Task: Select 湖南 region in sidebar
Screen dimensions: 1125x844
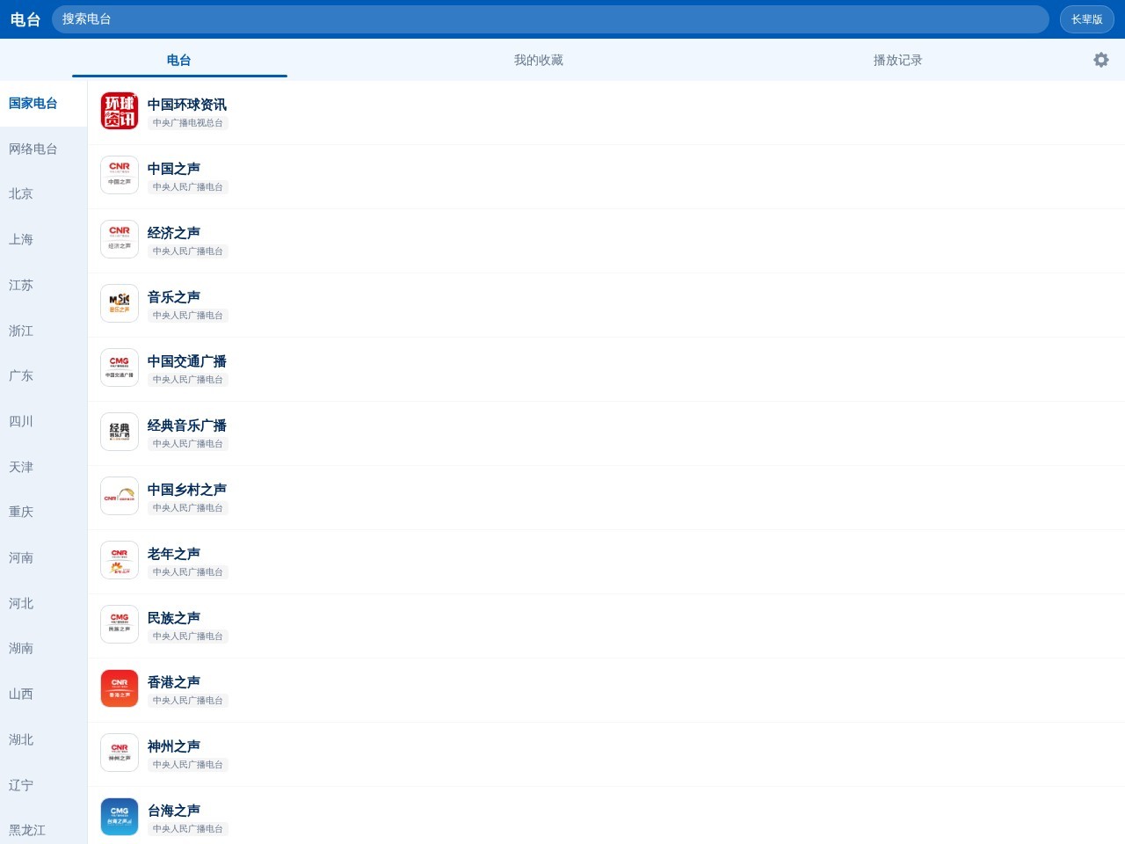Action: [x=44, y=649]
